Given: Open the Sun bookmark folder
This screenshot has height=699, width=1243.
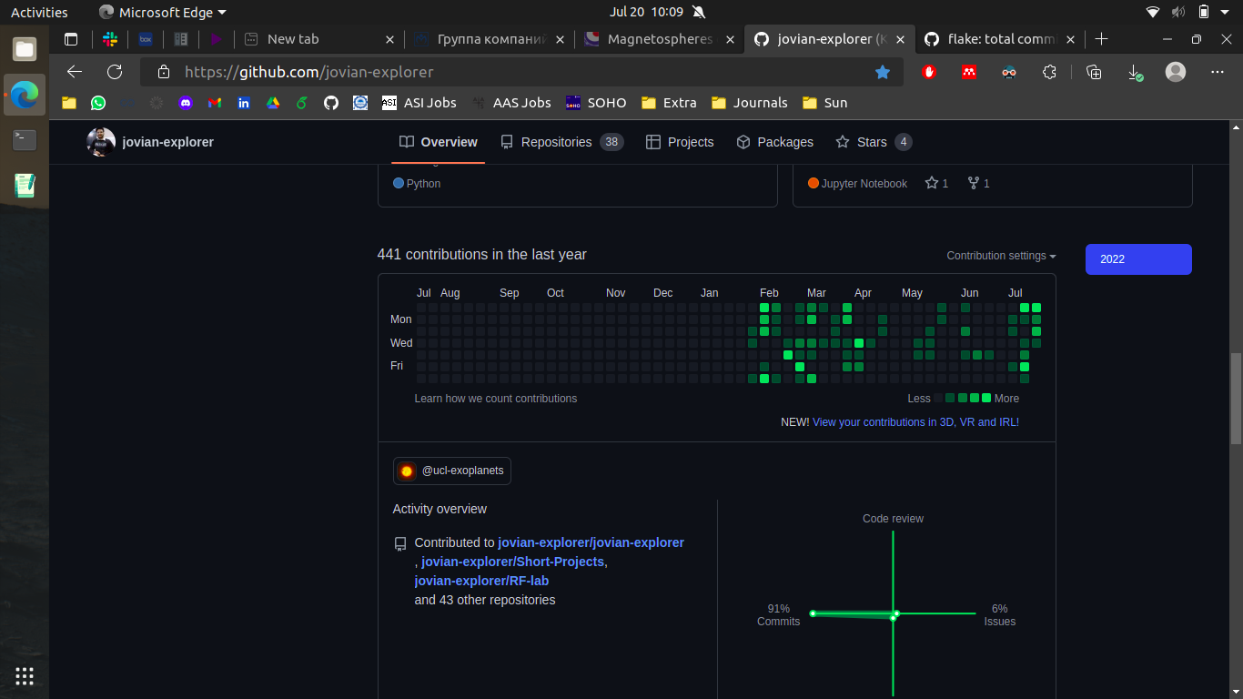Looking at the screenshot, I should pos(824,103).
